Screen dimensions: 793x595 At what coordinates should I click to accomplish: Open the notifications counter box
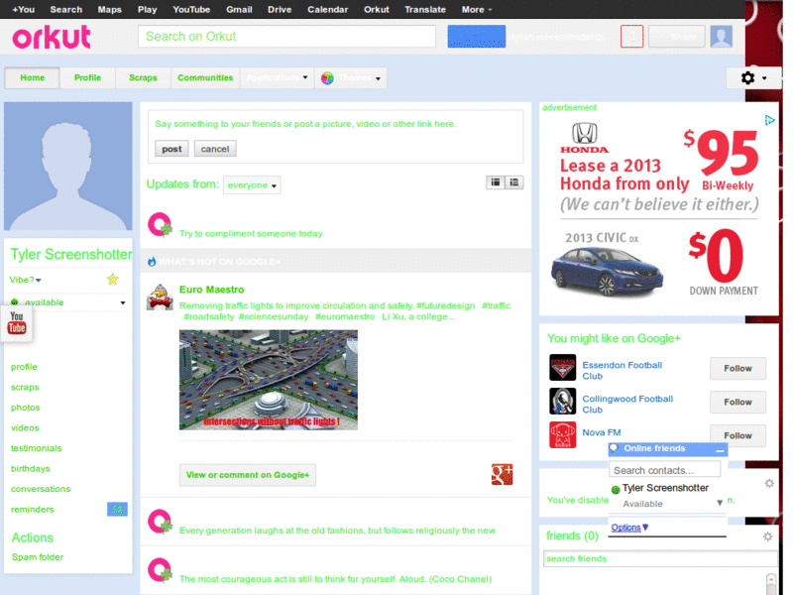click(631, 37)
